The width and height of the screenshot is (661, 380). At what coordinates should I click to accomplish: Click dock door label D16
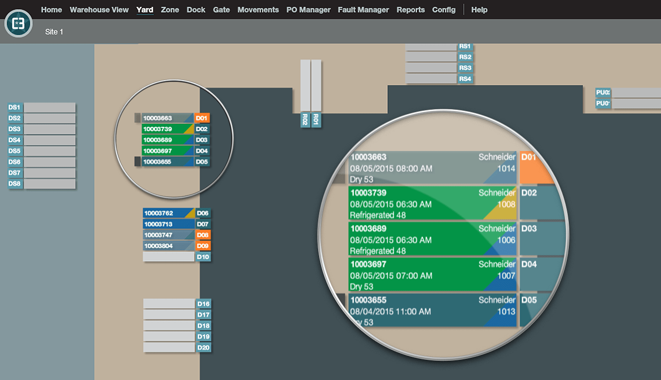tap(203, 304)
